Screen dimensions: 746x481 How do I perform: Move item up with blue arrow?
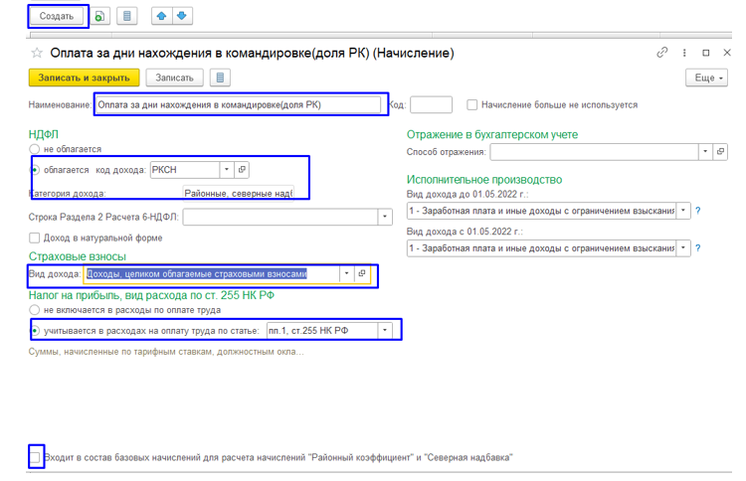coord(161,16)
